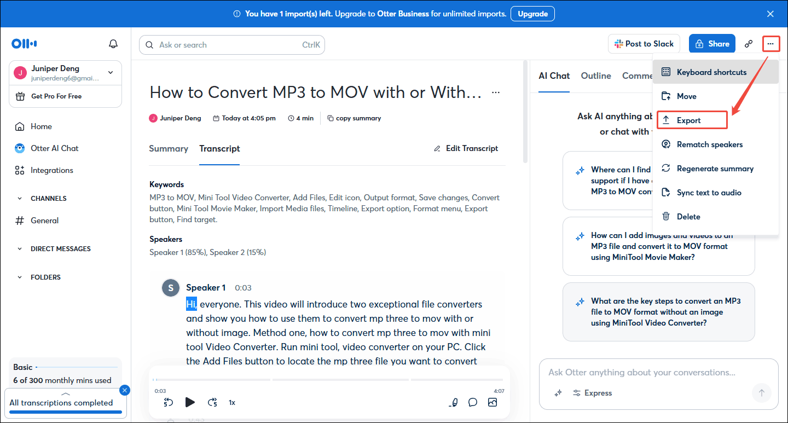Collapse the DIRECT MESSAGES section

pos(20,249)
